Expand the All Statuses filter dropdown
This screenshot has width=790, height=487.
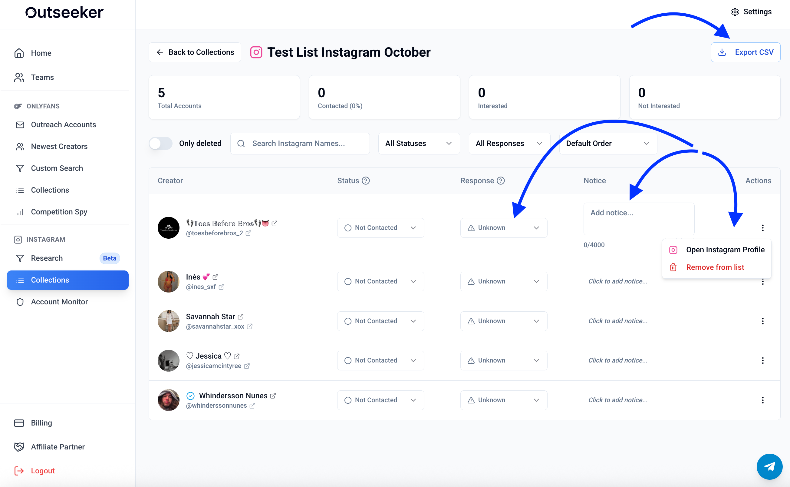point(419,144)
